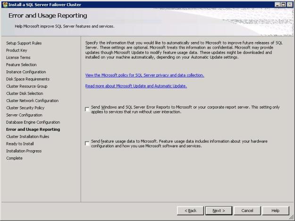The width and height of the screenshot is (295, 221).
Task: Select Cluster Network Configuration in the sidebar
Action: point(32,101)
